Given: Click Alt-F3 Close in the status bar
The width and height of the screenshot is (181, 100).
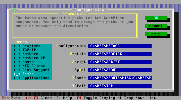Looking at the screenshot, I should coord(38,98).
